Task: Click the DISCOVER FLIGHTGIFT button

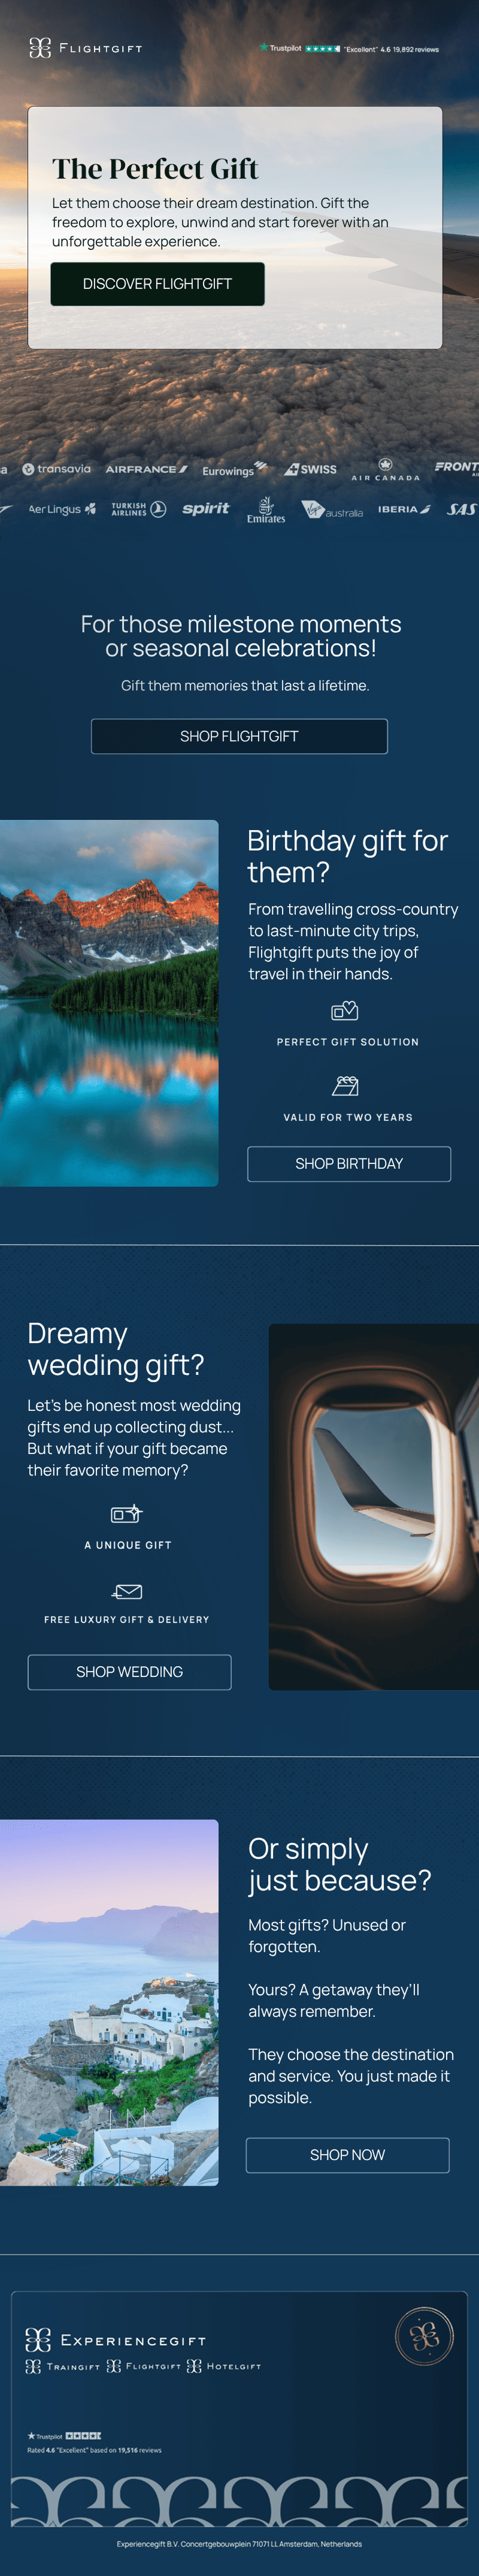Action: (x=158, y=284)
